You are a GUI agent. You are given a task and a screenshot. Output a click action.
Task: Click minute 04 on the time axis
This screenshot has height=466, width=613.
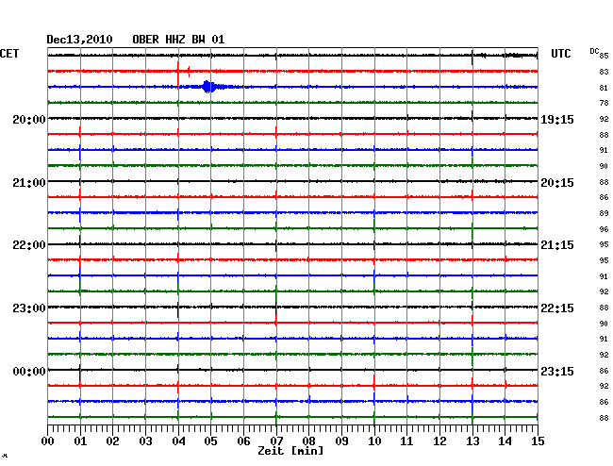(x=178, y=441)
